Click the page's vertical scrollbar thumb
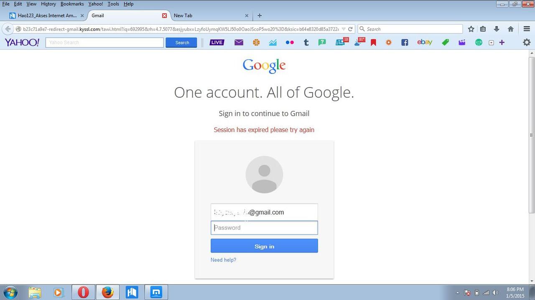The height and width of the screenshot is (300, 535). pos(532,135)
